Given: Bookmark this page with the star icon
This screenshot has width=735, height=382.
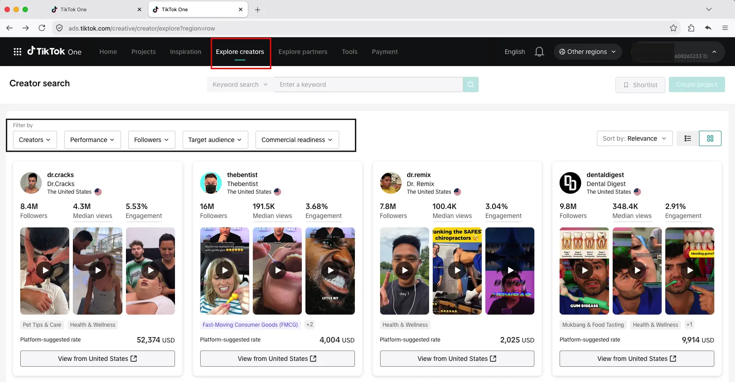Looking at the screenshot, I should [x=673, y=28].
